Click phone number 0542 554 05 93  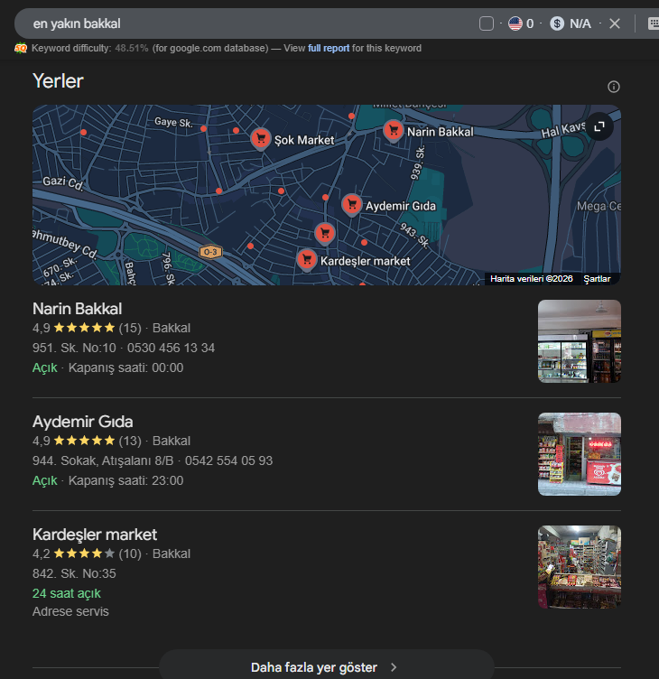[228, 460]
